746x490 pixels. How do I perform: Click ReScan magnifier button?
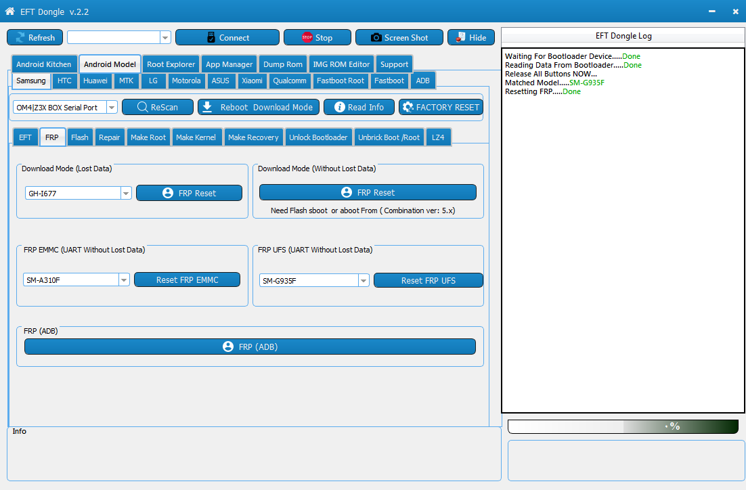[158, 107]
